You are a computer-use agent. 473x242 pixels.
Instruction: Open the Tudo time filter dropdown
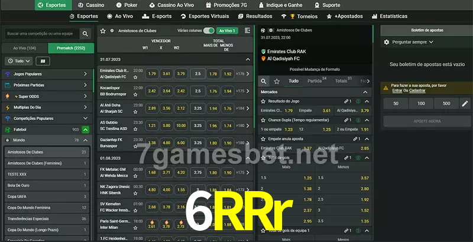19,61
